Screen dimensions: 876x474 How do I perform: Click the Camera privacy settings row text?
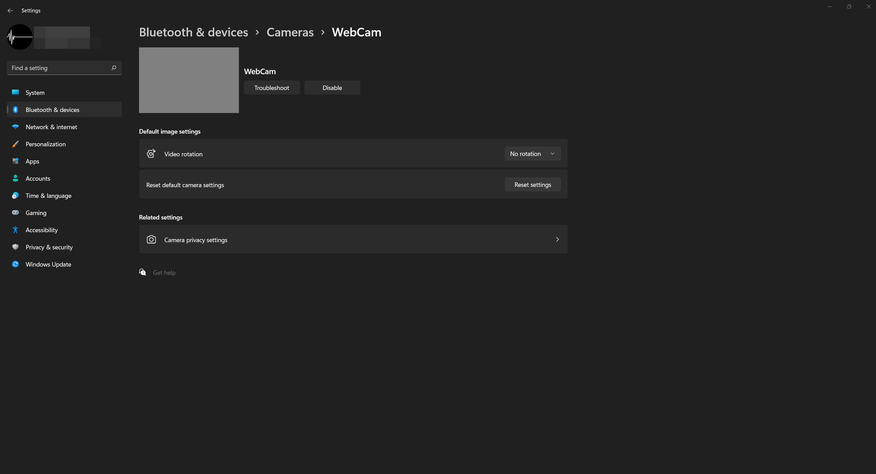pos(196,240)
